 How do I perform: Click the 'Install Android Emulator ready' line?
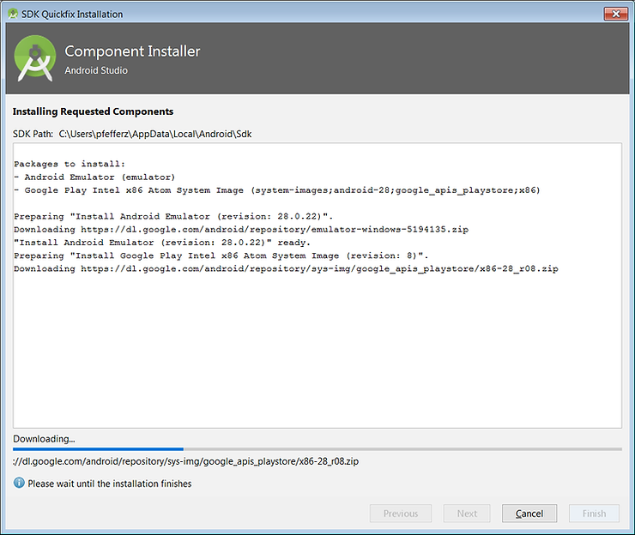pos(162,243)
